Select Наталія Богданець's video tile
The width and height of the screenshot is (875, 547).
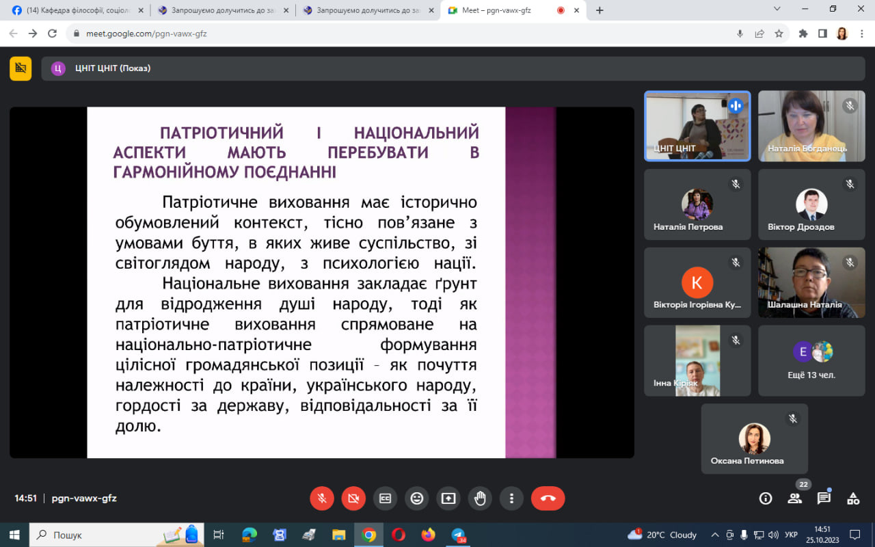pos(811,126)
